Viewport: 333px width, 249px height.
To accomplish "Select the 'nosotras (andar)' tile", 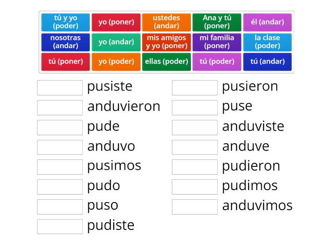I will point(66,42).
